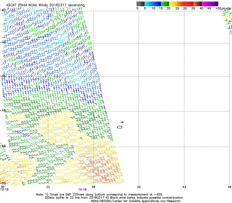Click the dark purple 45-50 knots legend color
The width and height of the screenshot is (232, 203).
point(214,4)
